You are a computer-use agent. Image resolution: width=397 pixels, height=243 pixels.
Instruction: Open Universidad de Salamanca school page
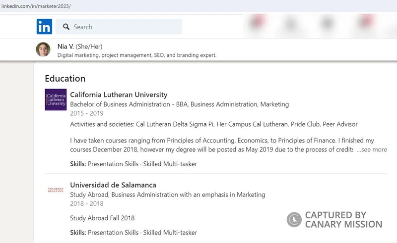(113, 185)
